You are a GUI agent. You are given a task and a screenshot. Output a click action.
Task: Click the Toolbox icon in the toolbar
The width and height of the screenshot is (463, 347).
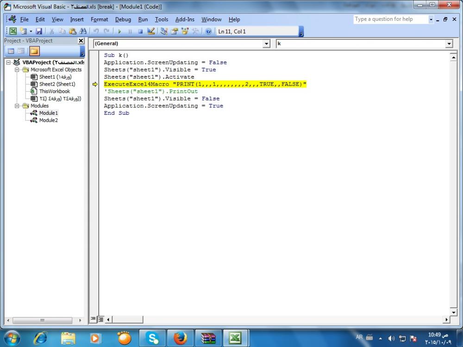point(195,31)
